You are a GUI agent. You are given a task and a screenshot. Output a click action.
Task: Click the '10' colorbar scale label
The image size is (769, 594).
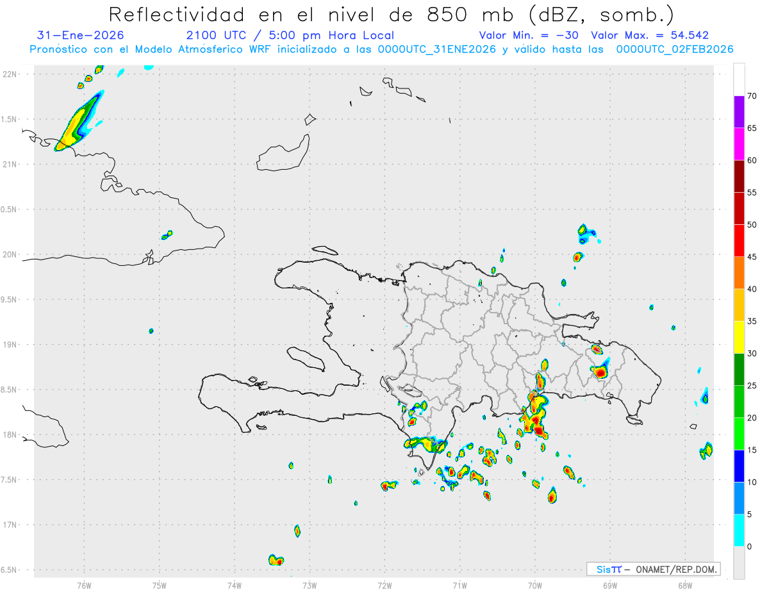click(752, 482)
